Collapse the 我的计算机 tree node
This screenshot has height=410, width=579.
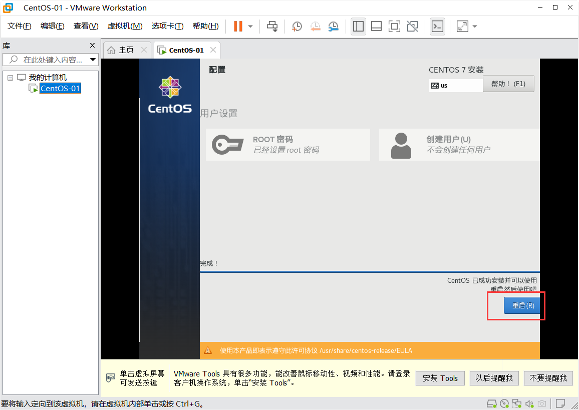[11, 78]
